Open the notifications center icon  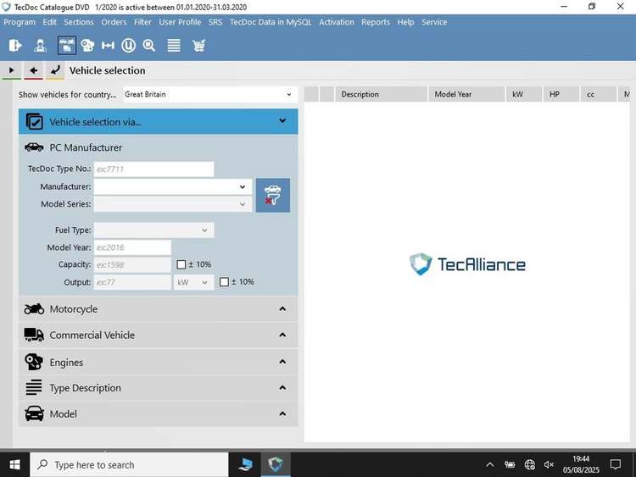[616, 464]
